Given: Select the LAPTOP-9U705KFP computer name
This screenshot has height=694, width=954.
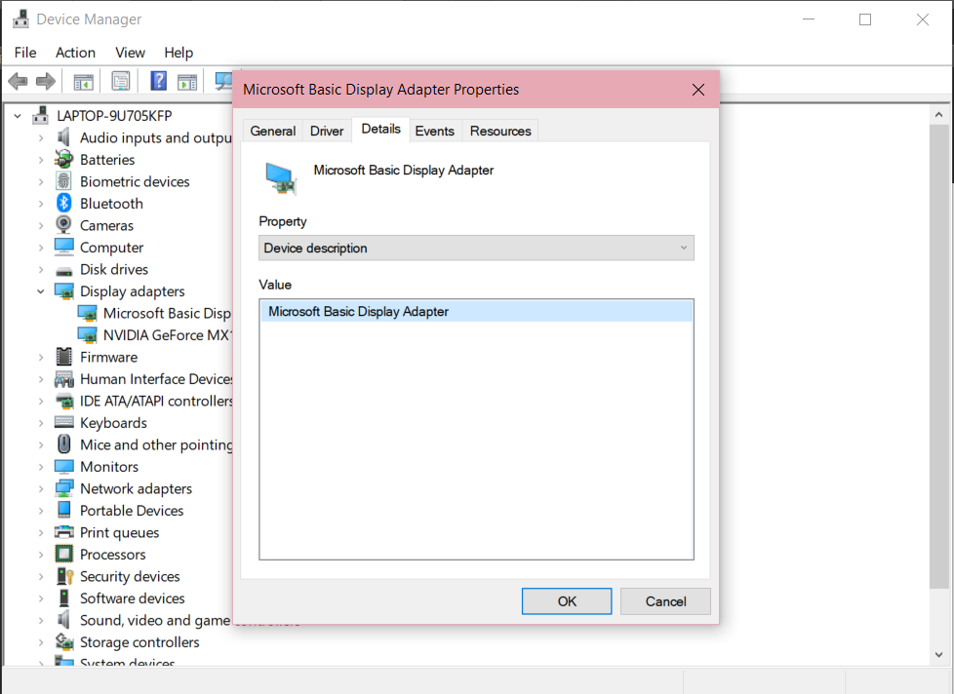Looking at the screenshot, I should (114, 115).
